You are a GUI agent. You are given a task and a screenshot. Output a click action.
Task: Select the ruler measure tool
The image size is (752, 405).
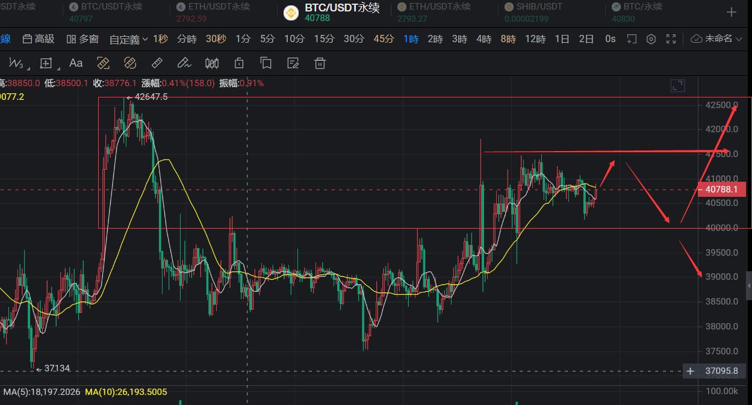(157, 63)
